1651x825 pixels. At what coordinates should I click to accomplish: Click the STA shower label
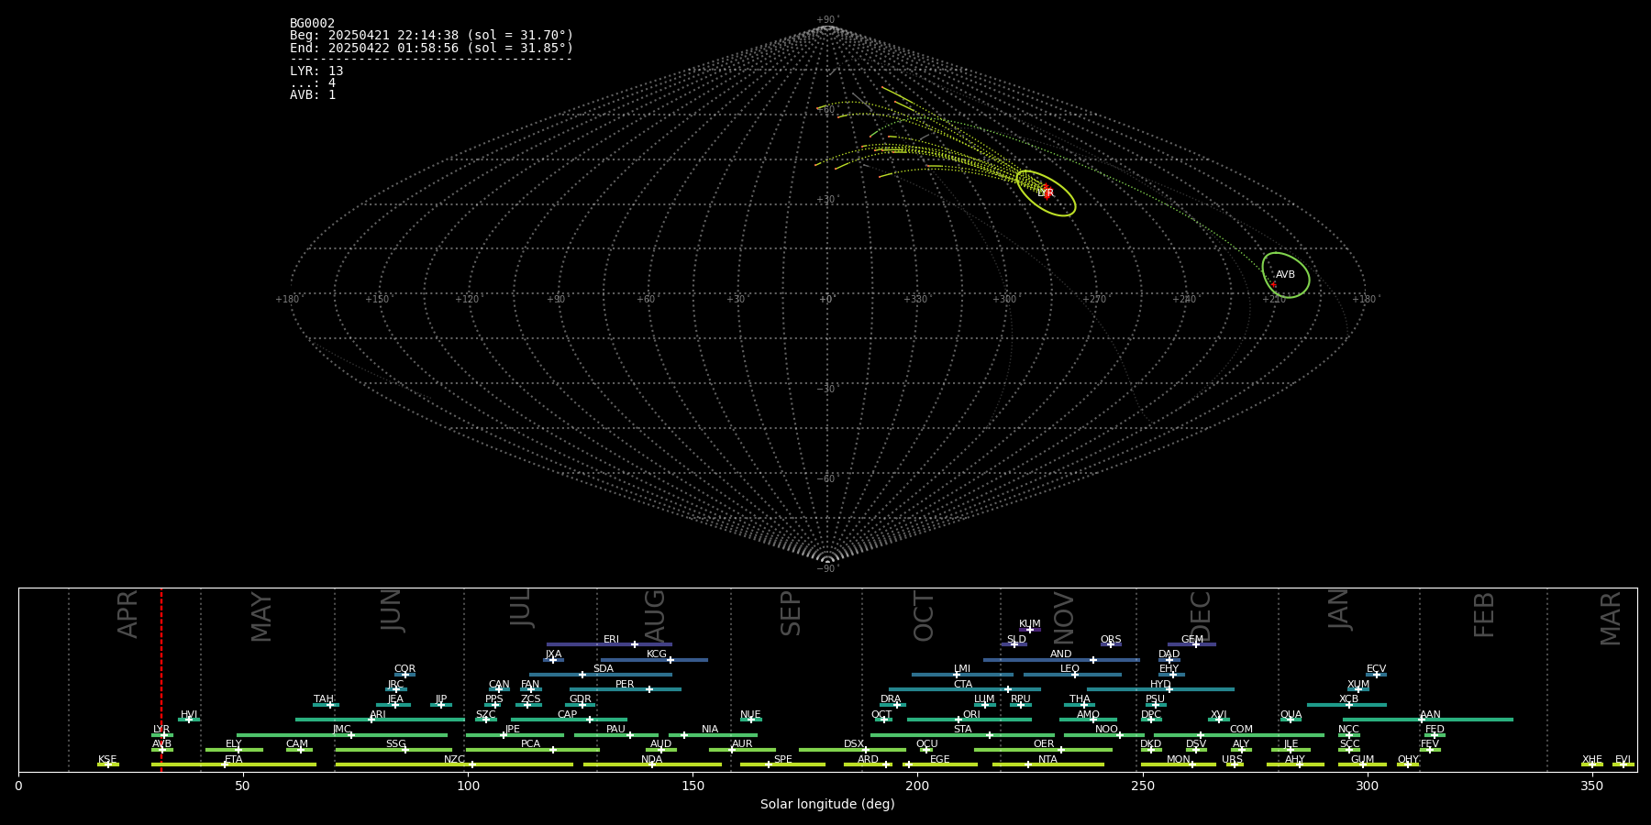pyautogui.click(x=962, y=730)
